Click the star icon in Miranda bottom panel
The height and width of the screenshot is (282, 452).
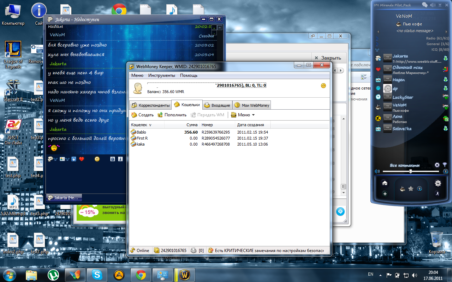point(411,189)
